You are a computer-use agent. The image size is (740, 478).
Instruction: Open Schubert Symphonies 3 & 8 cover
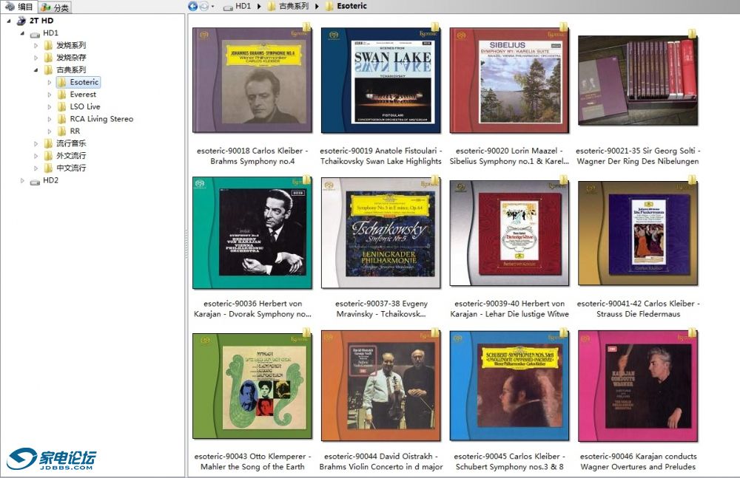pos(509,386)
